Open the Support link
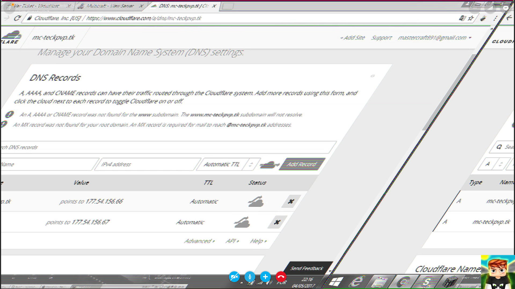Viewport: 515px width, 289px height. pos(381,38)
